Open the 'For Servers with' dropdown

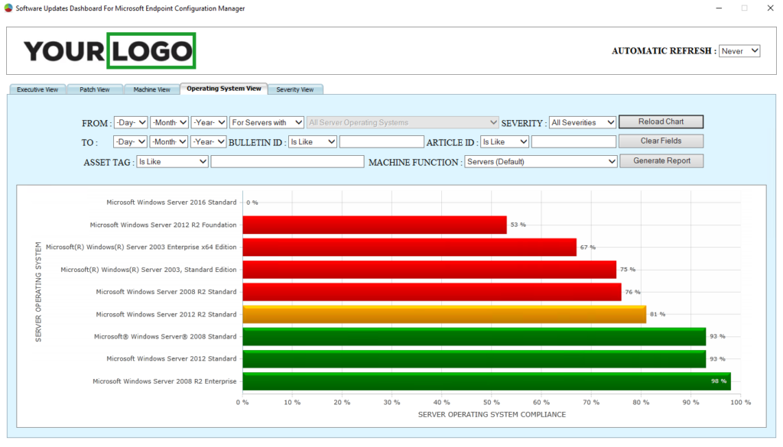[x=266, y=121]
